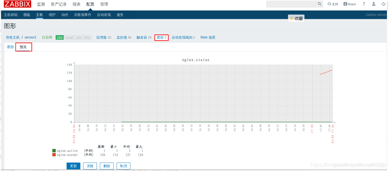Open the help question mark
The image size is (389, 171).
(x=364, y=4)
